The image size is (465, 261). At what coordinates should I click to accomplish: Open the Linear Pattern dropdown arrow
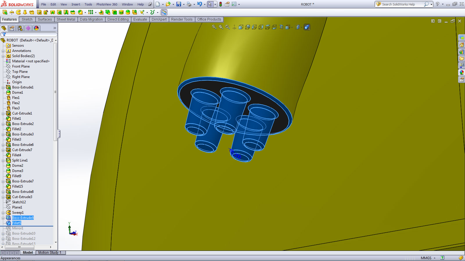point(96,12)
